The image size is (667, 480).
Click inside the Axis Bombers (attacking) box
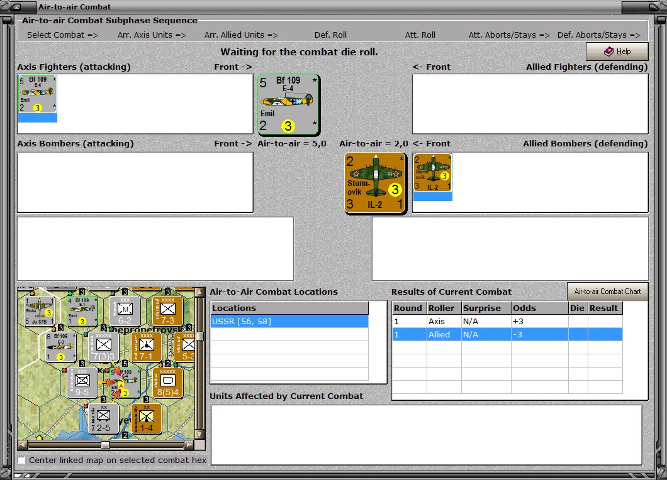(x=135, y=182)
